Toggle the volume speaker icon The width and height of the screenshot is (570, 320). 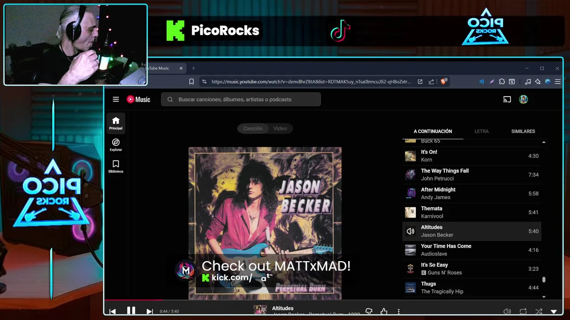pyautogui.click(x=507, y=312)
